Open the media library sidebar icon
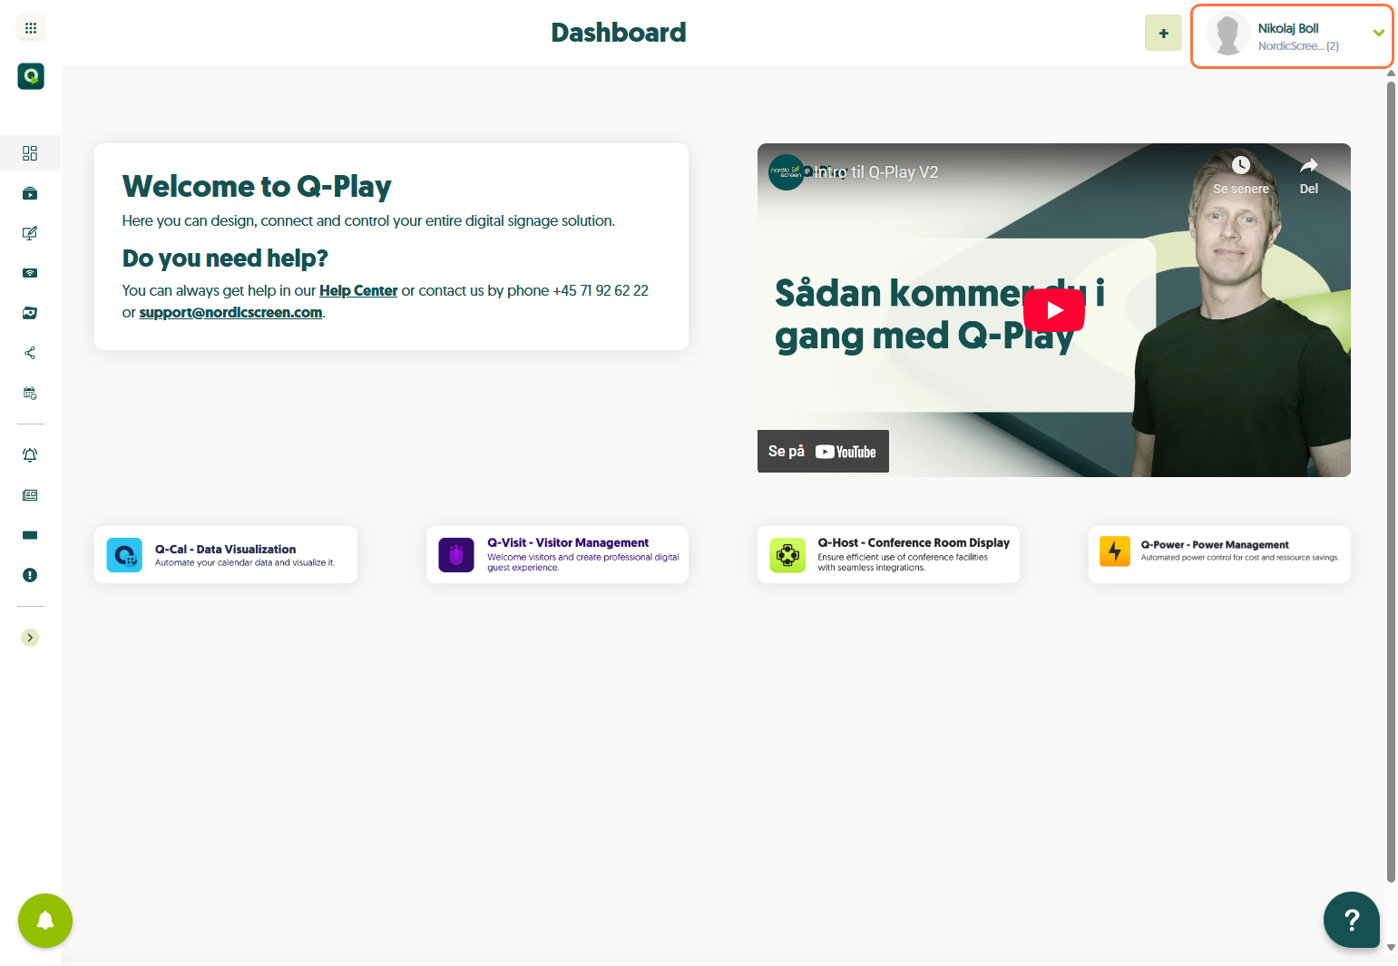1398x966 pixels. click(x=30, y=313)
